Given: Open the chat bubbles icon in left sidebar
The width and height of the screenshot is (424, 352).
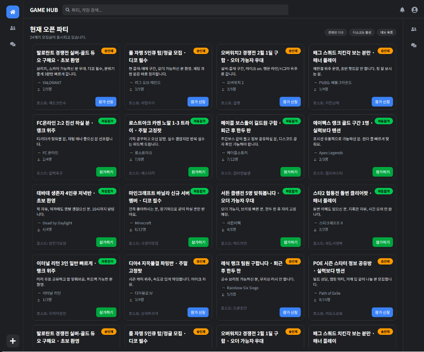Looking at the screenshot, I should tap(13, 44).
